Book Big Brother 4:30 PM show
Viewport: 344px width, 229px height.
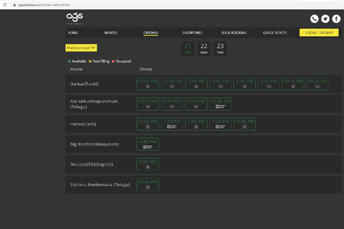click(x=148, y=144)
